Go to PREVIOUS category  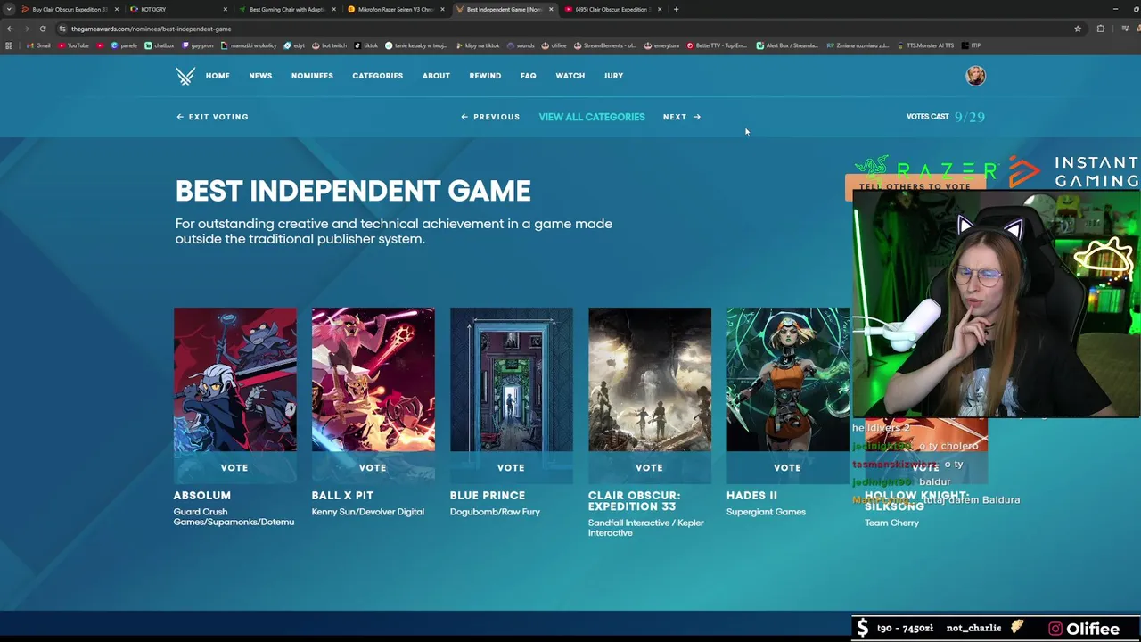click(490, 117)
